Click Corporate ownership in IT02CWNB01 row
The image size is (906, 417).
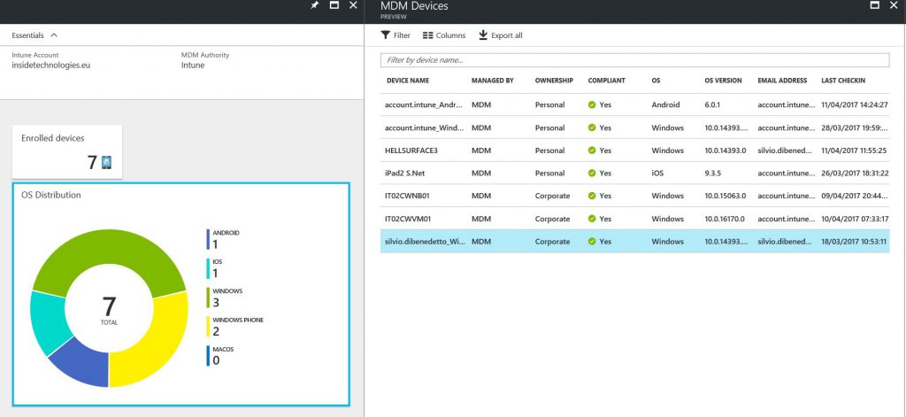click(x=552, y=196)
